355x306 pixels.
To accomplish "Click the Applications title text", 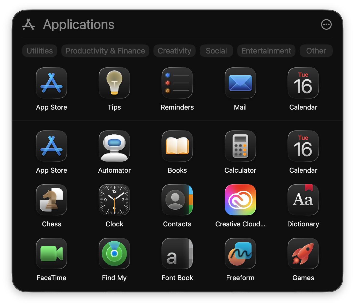I will tap(79, 25).
